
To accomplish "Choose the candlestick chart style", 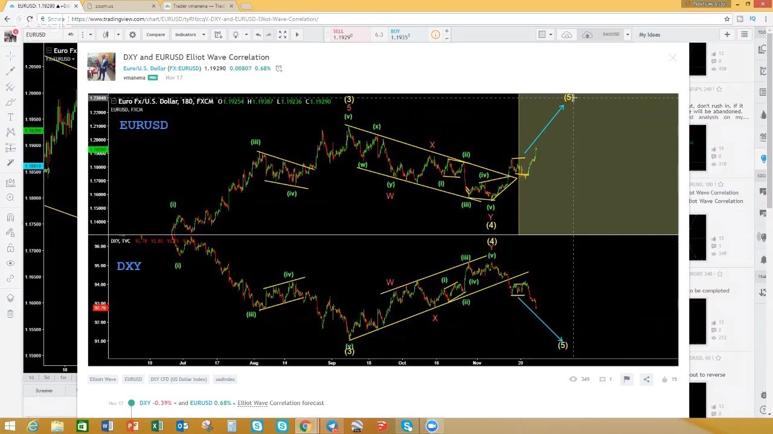I will (106, 34).
